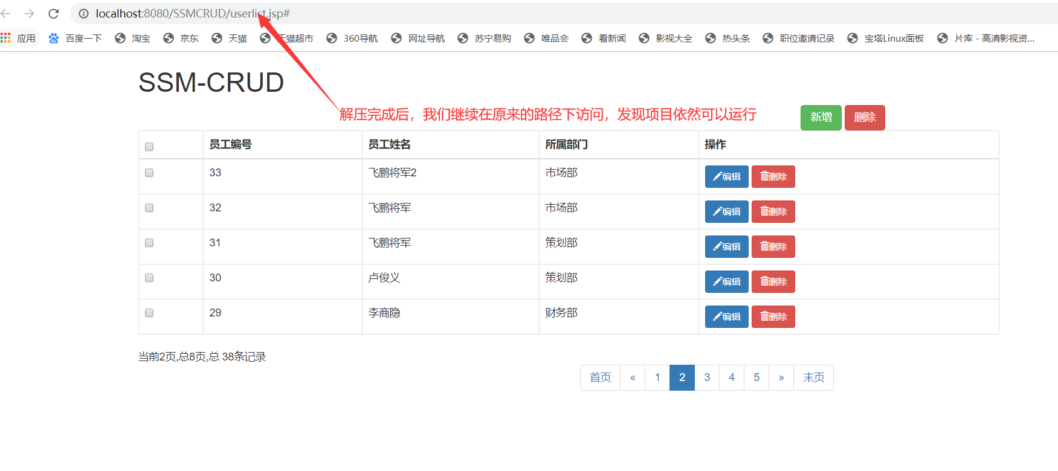This screenshot has height=471, width=1058.
Task: Delete employee 30 卢俊义
Action: click(x=773, y=282)
